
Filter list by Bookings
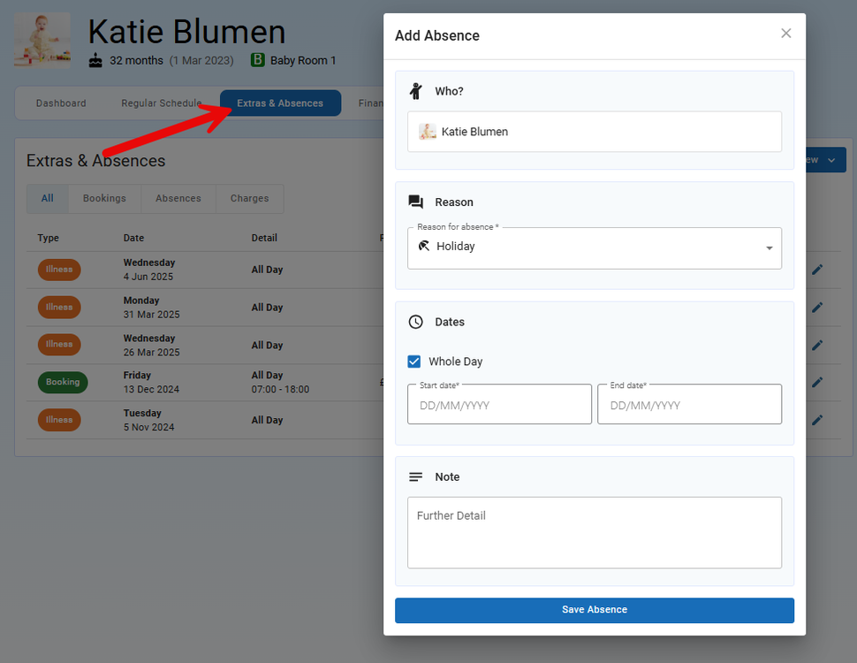[104, 199]
